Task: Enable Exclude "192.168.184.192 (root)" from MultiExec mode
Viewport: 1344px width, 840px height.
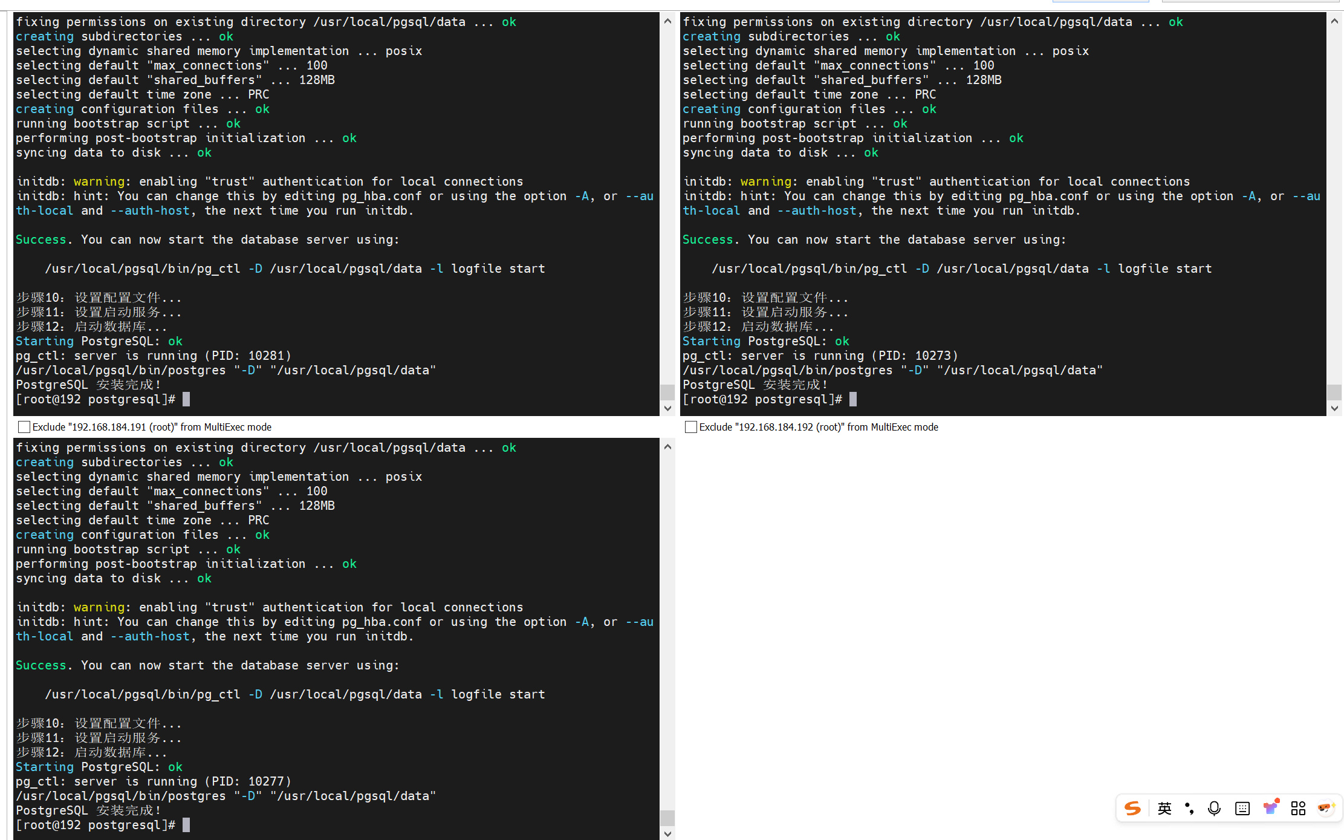Action: coord(691,426)
